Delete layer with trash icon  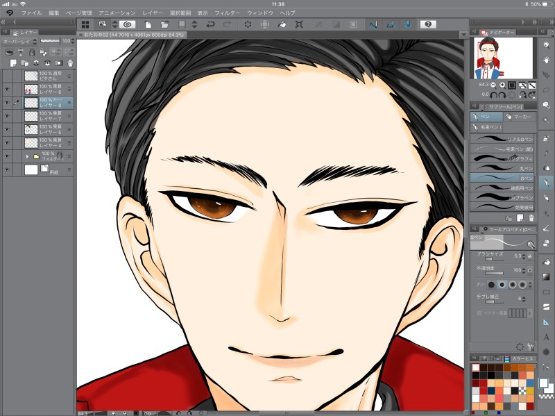(x=70, y=63)
